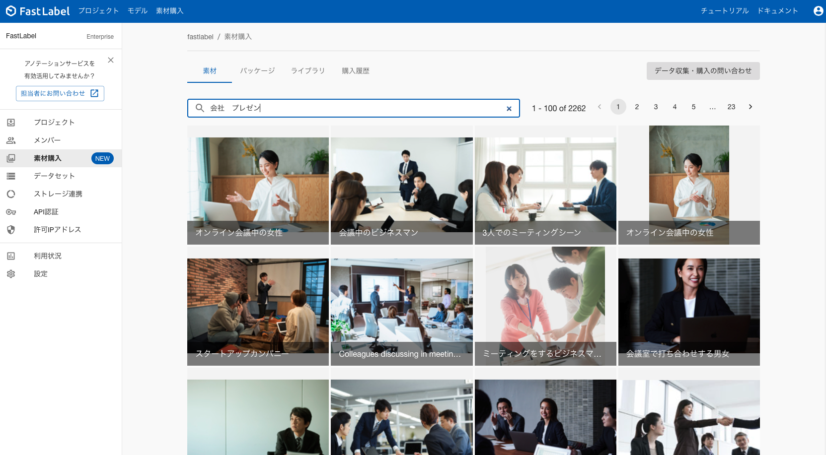Click 素材購入 in the breadcrumb
The width and height of the screenshot is (826, 455).
[x=238, y=37]
